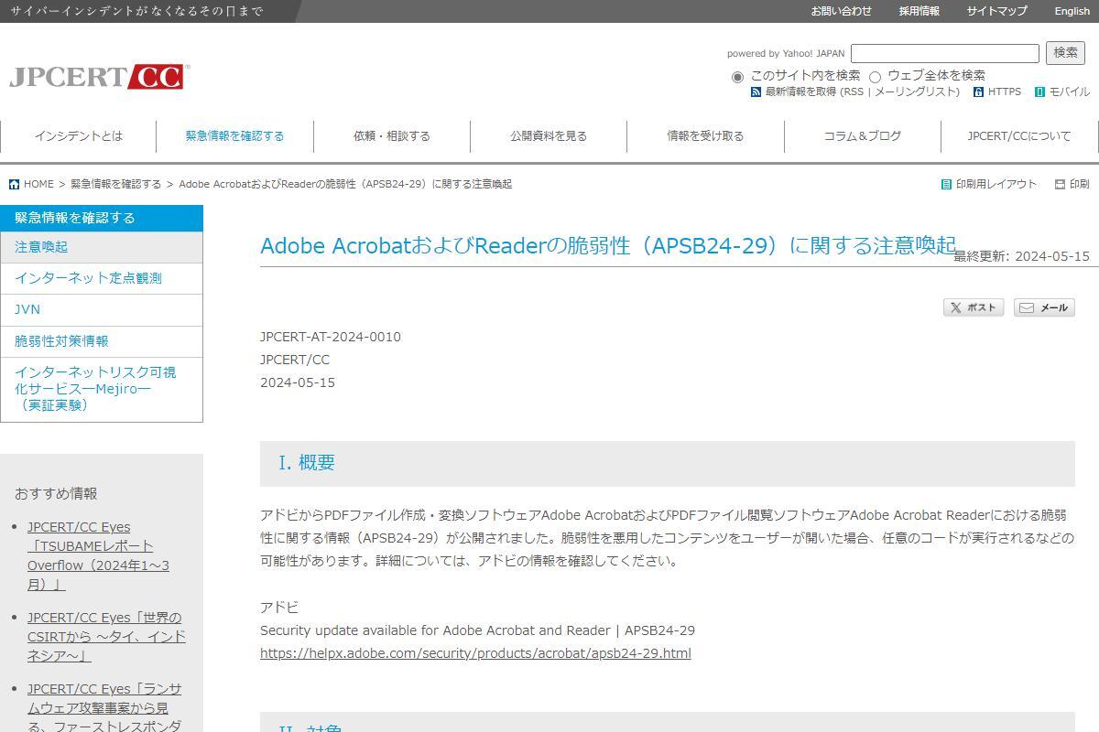The image size is (1099, 732).
Task: Click the HOME breadcrumb house icon
Action: tap(14, 184)
